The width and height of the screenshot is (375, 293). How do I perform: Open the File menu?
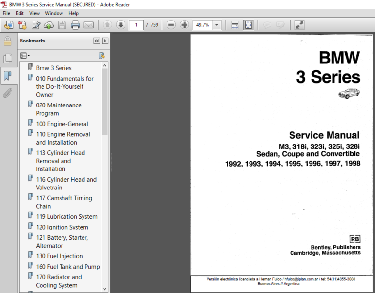pos(6,13)
